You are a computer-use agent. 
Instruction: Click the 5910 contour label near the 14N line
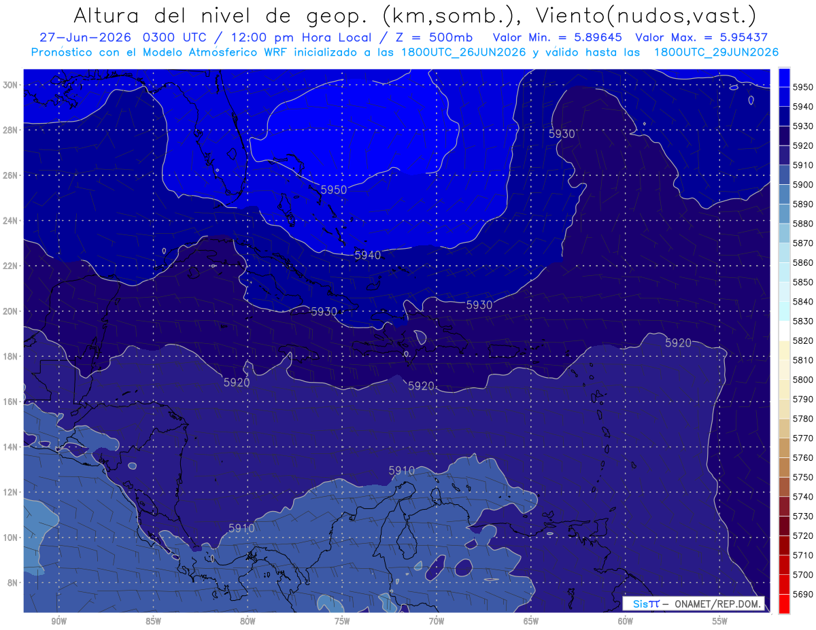tap(402, 470)
